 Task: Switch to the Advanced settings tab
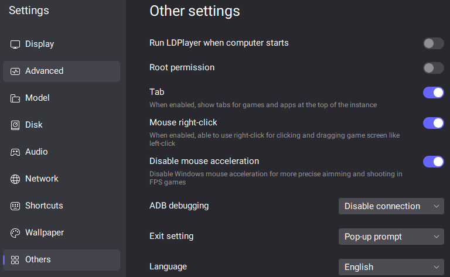tap(62, 71)
